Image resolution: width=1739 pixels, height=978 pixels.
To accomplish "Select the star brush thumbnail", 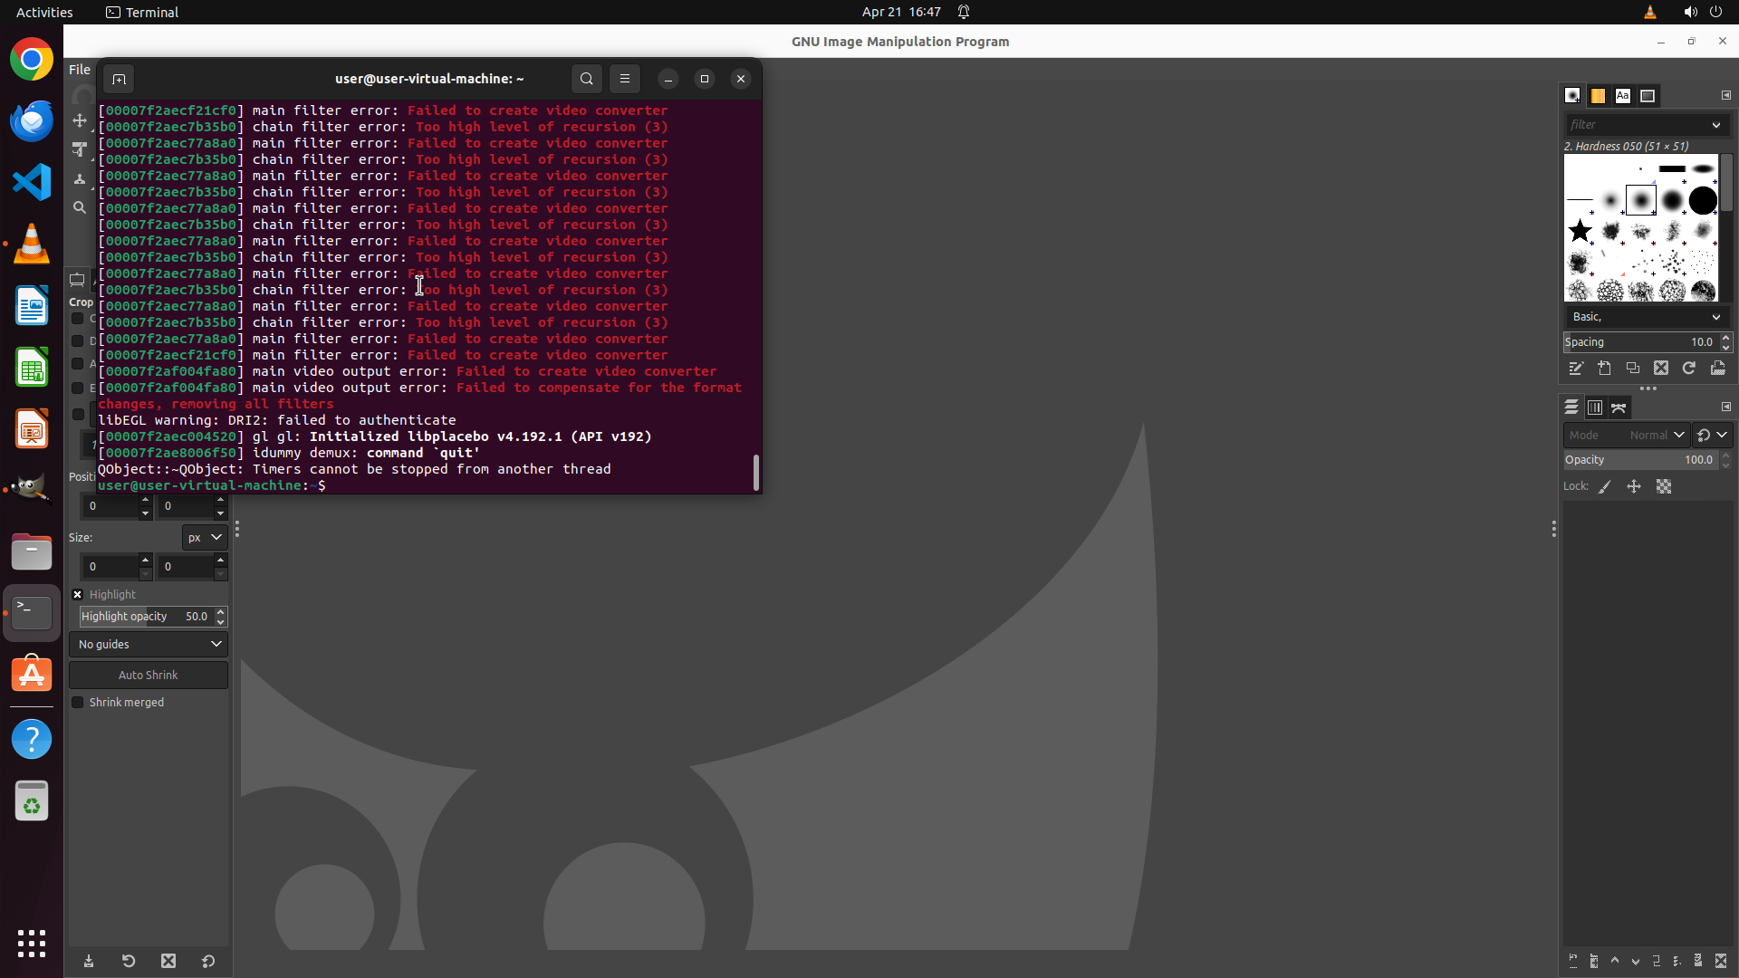I will click(1580, 231).
